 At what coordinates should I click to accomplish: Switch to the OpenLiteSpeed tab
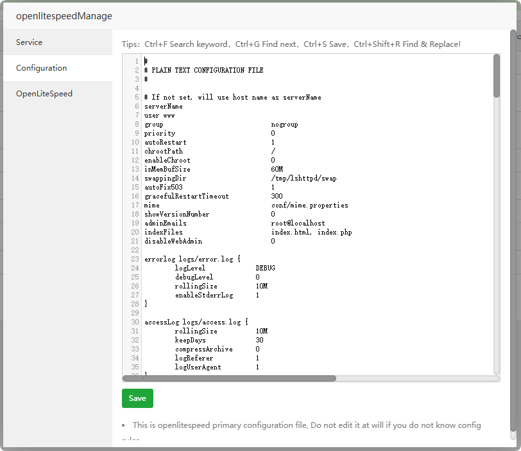coord(58,93)
